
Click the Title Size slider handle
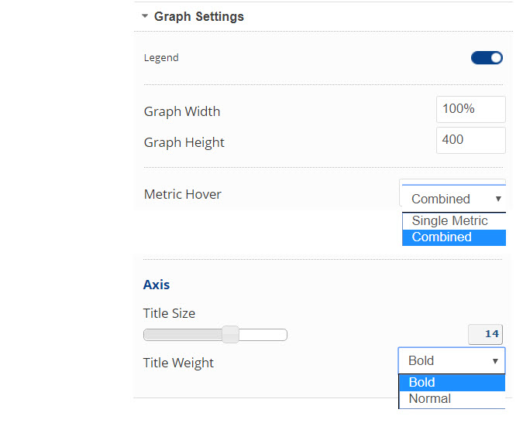(230, 334)
